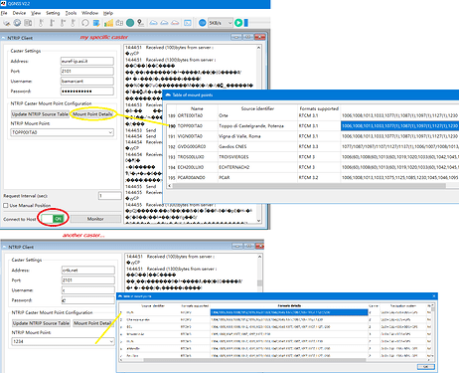The image size is (459, 373).
Task: Open the Setting menu
Action: point(53,13)
